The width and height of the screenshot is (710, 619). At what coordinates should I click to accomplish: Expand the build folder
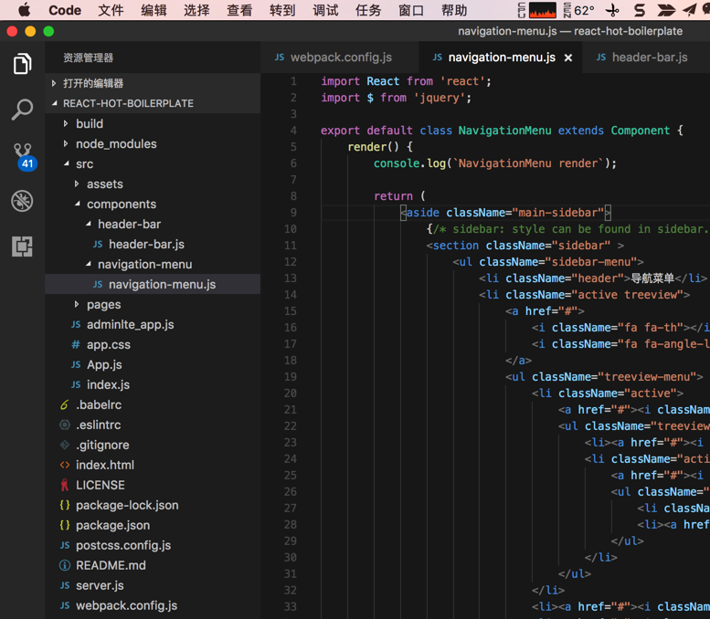pos(90,123)
